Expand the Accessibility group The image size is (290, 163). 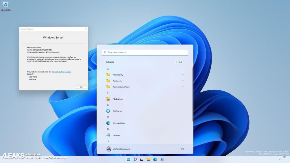183,75
